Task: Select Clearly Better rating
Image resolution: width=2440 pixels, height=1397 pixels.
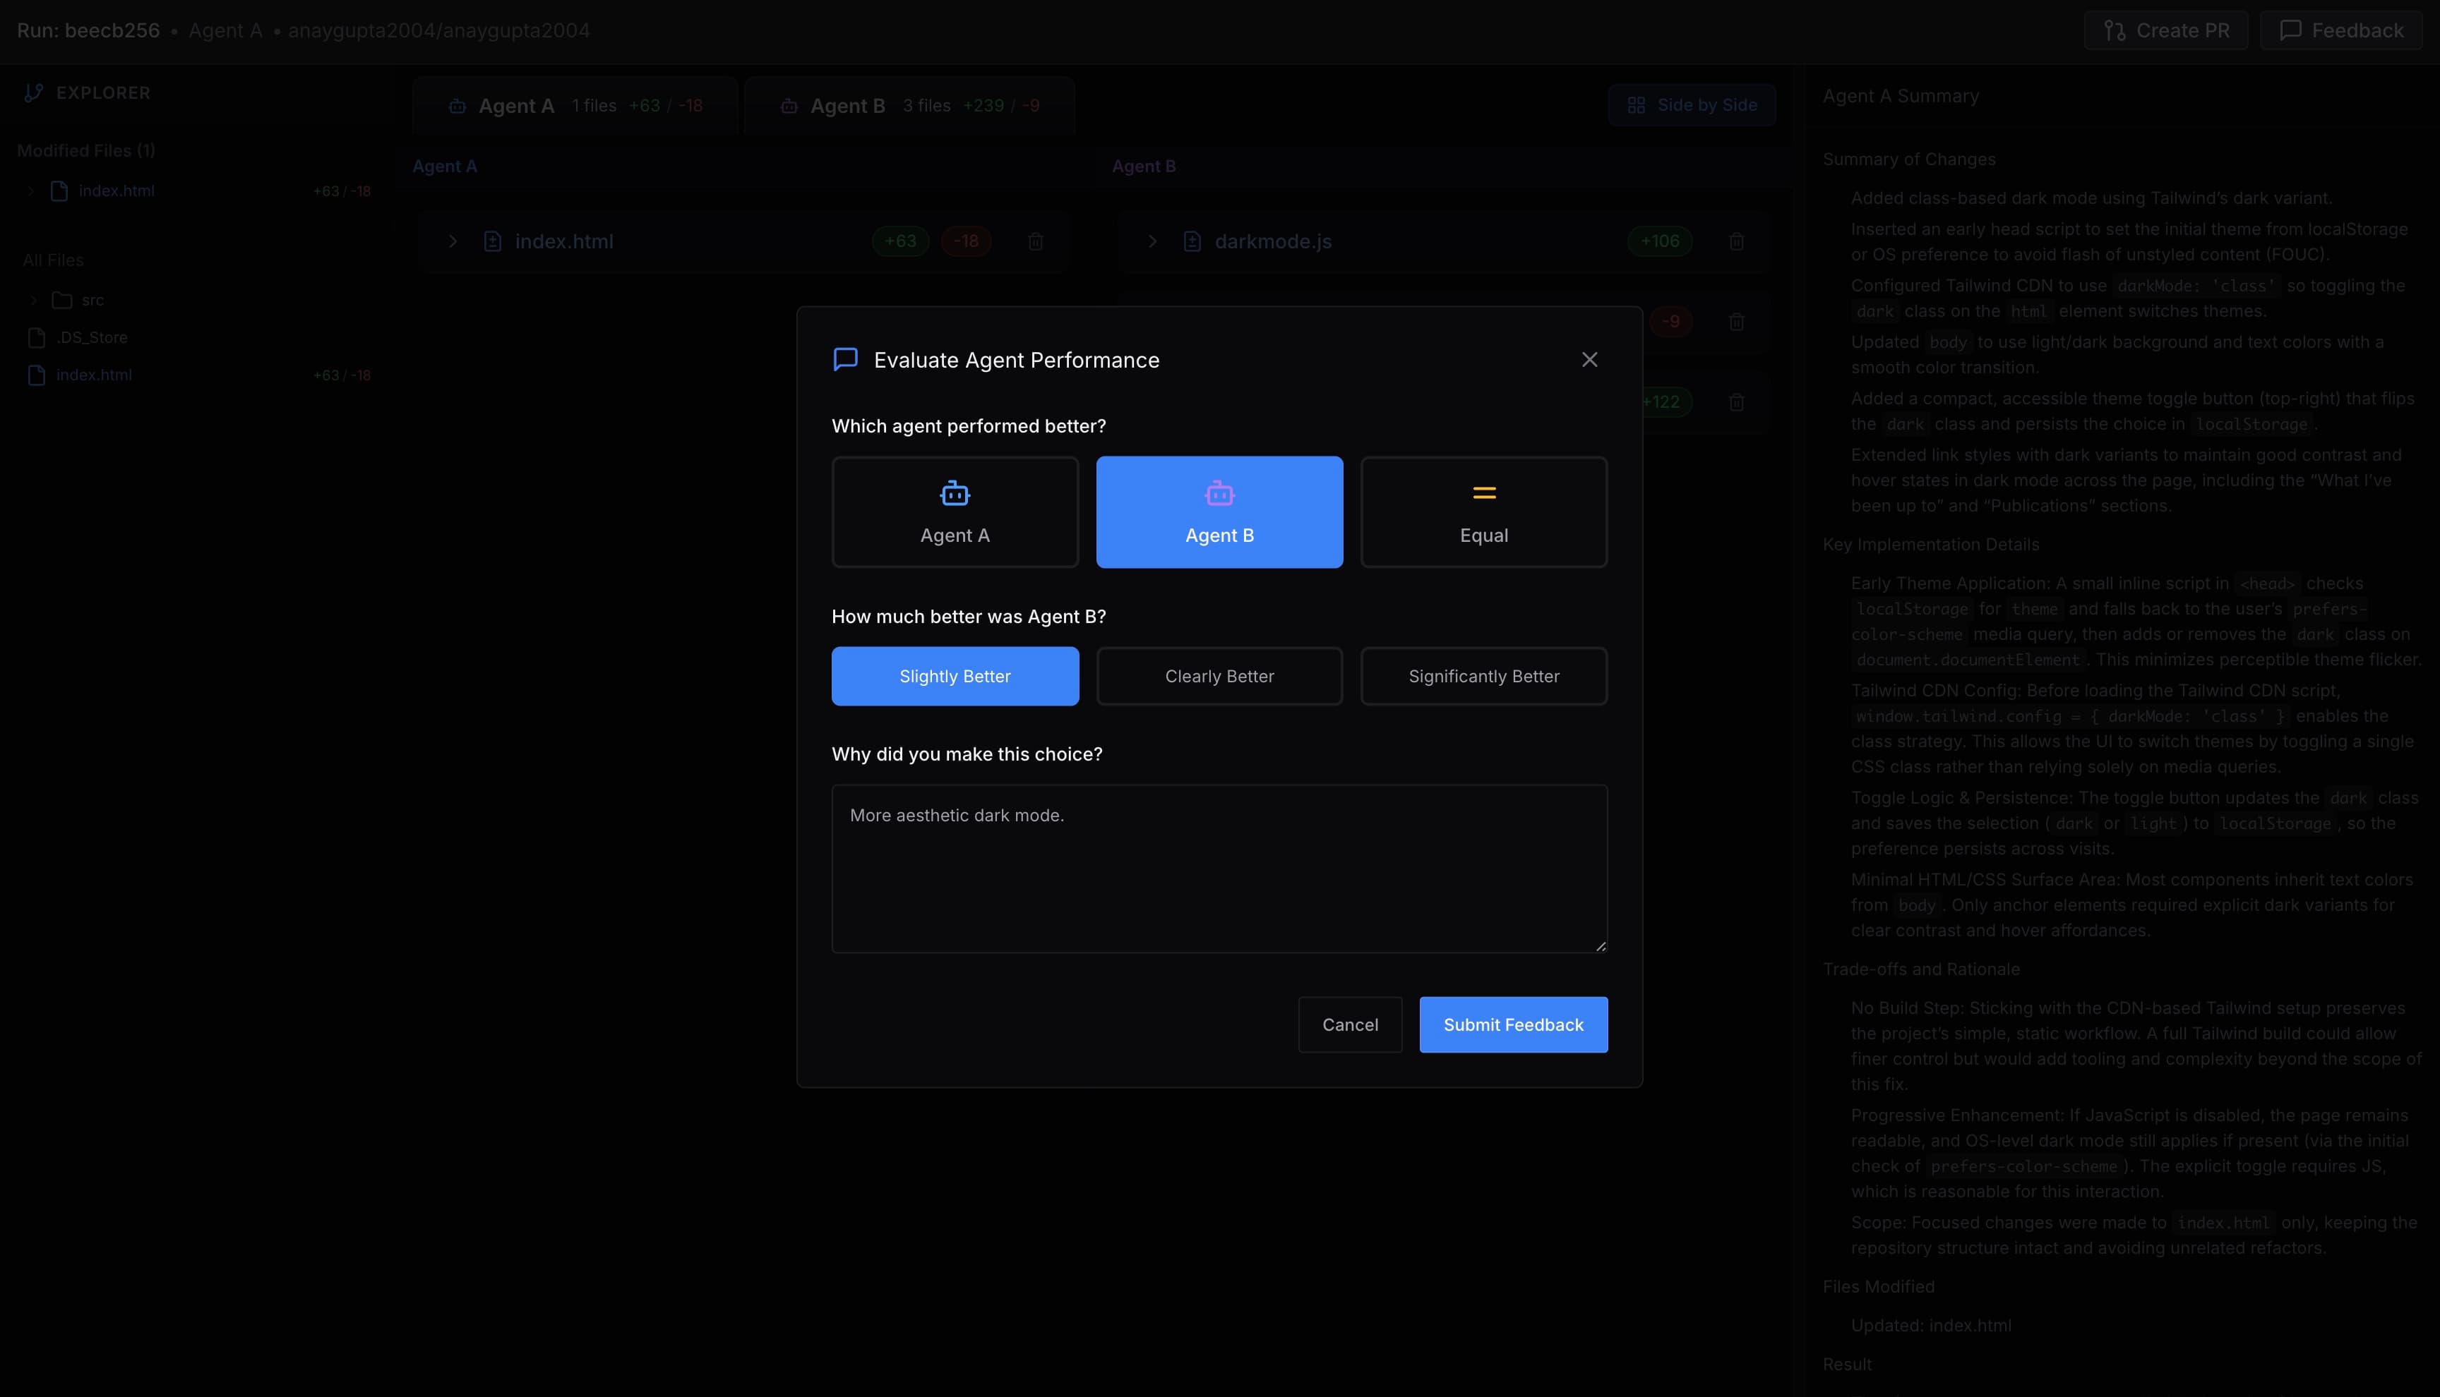Action: coord(1219,677)
